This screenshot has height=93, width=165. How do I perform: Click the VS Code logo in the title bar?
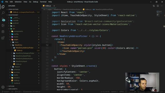[x=2, y=2]
